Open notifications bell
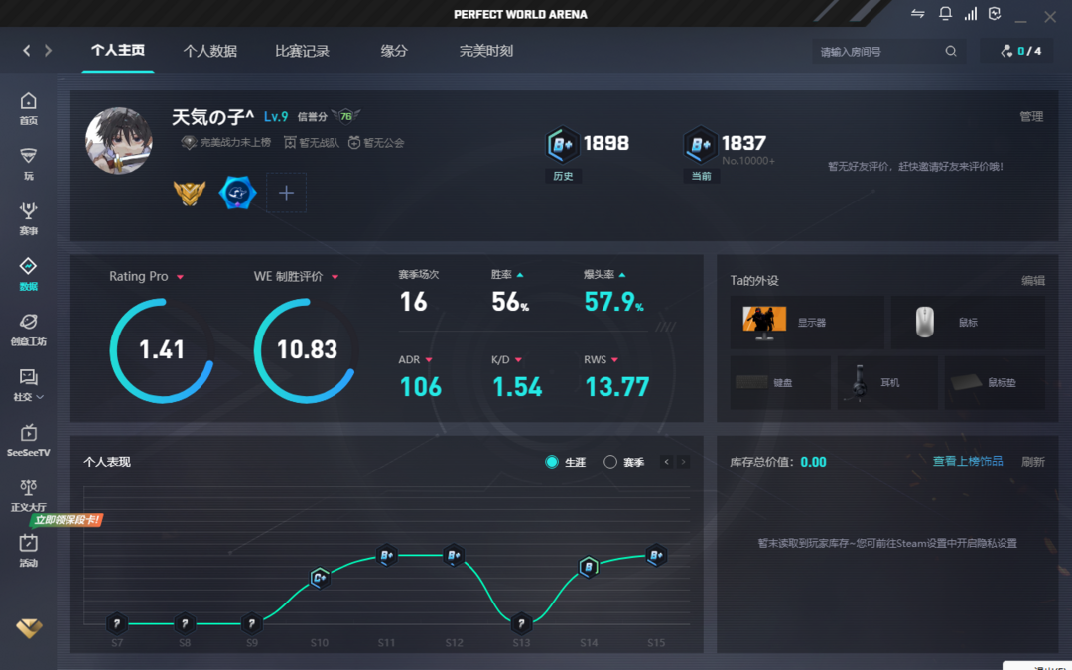Viewport: 1072px width, 670px height. [x=945, y=14]
